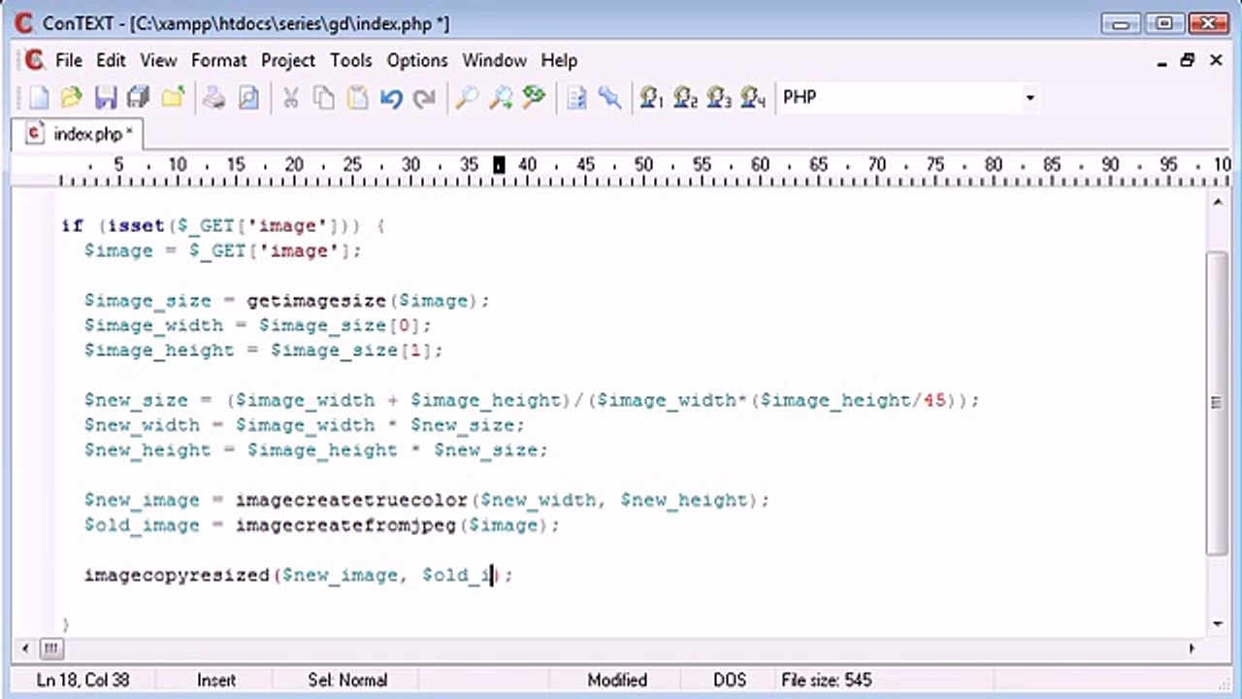Paste from clipboard icon
1242x699 pixels.
[x=358, y=97]
